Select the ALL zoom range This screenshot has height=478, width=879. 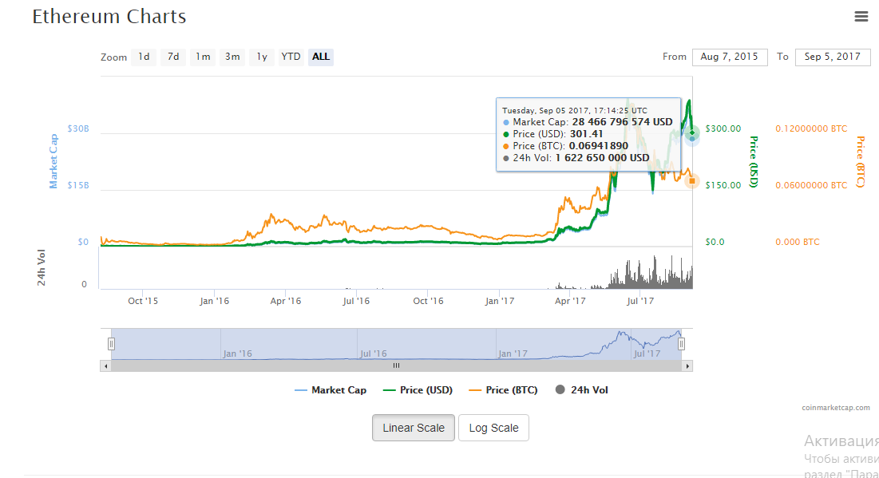coord(321,57)
